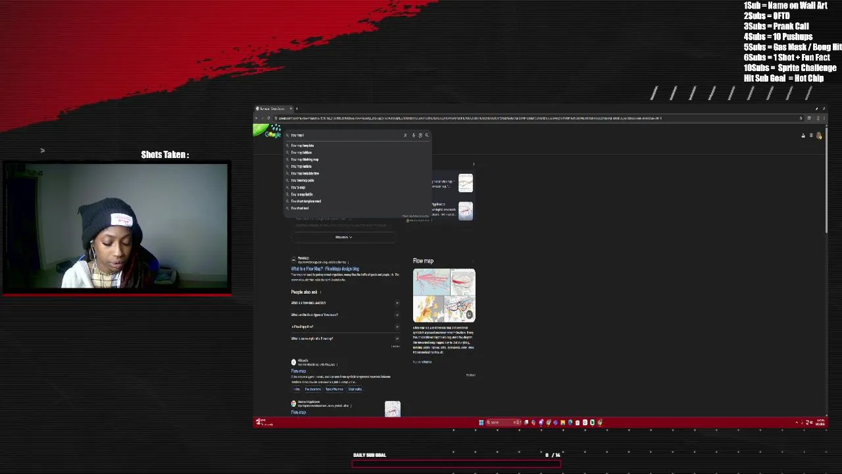Go back using the browser back arrow

pos(257,118)
